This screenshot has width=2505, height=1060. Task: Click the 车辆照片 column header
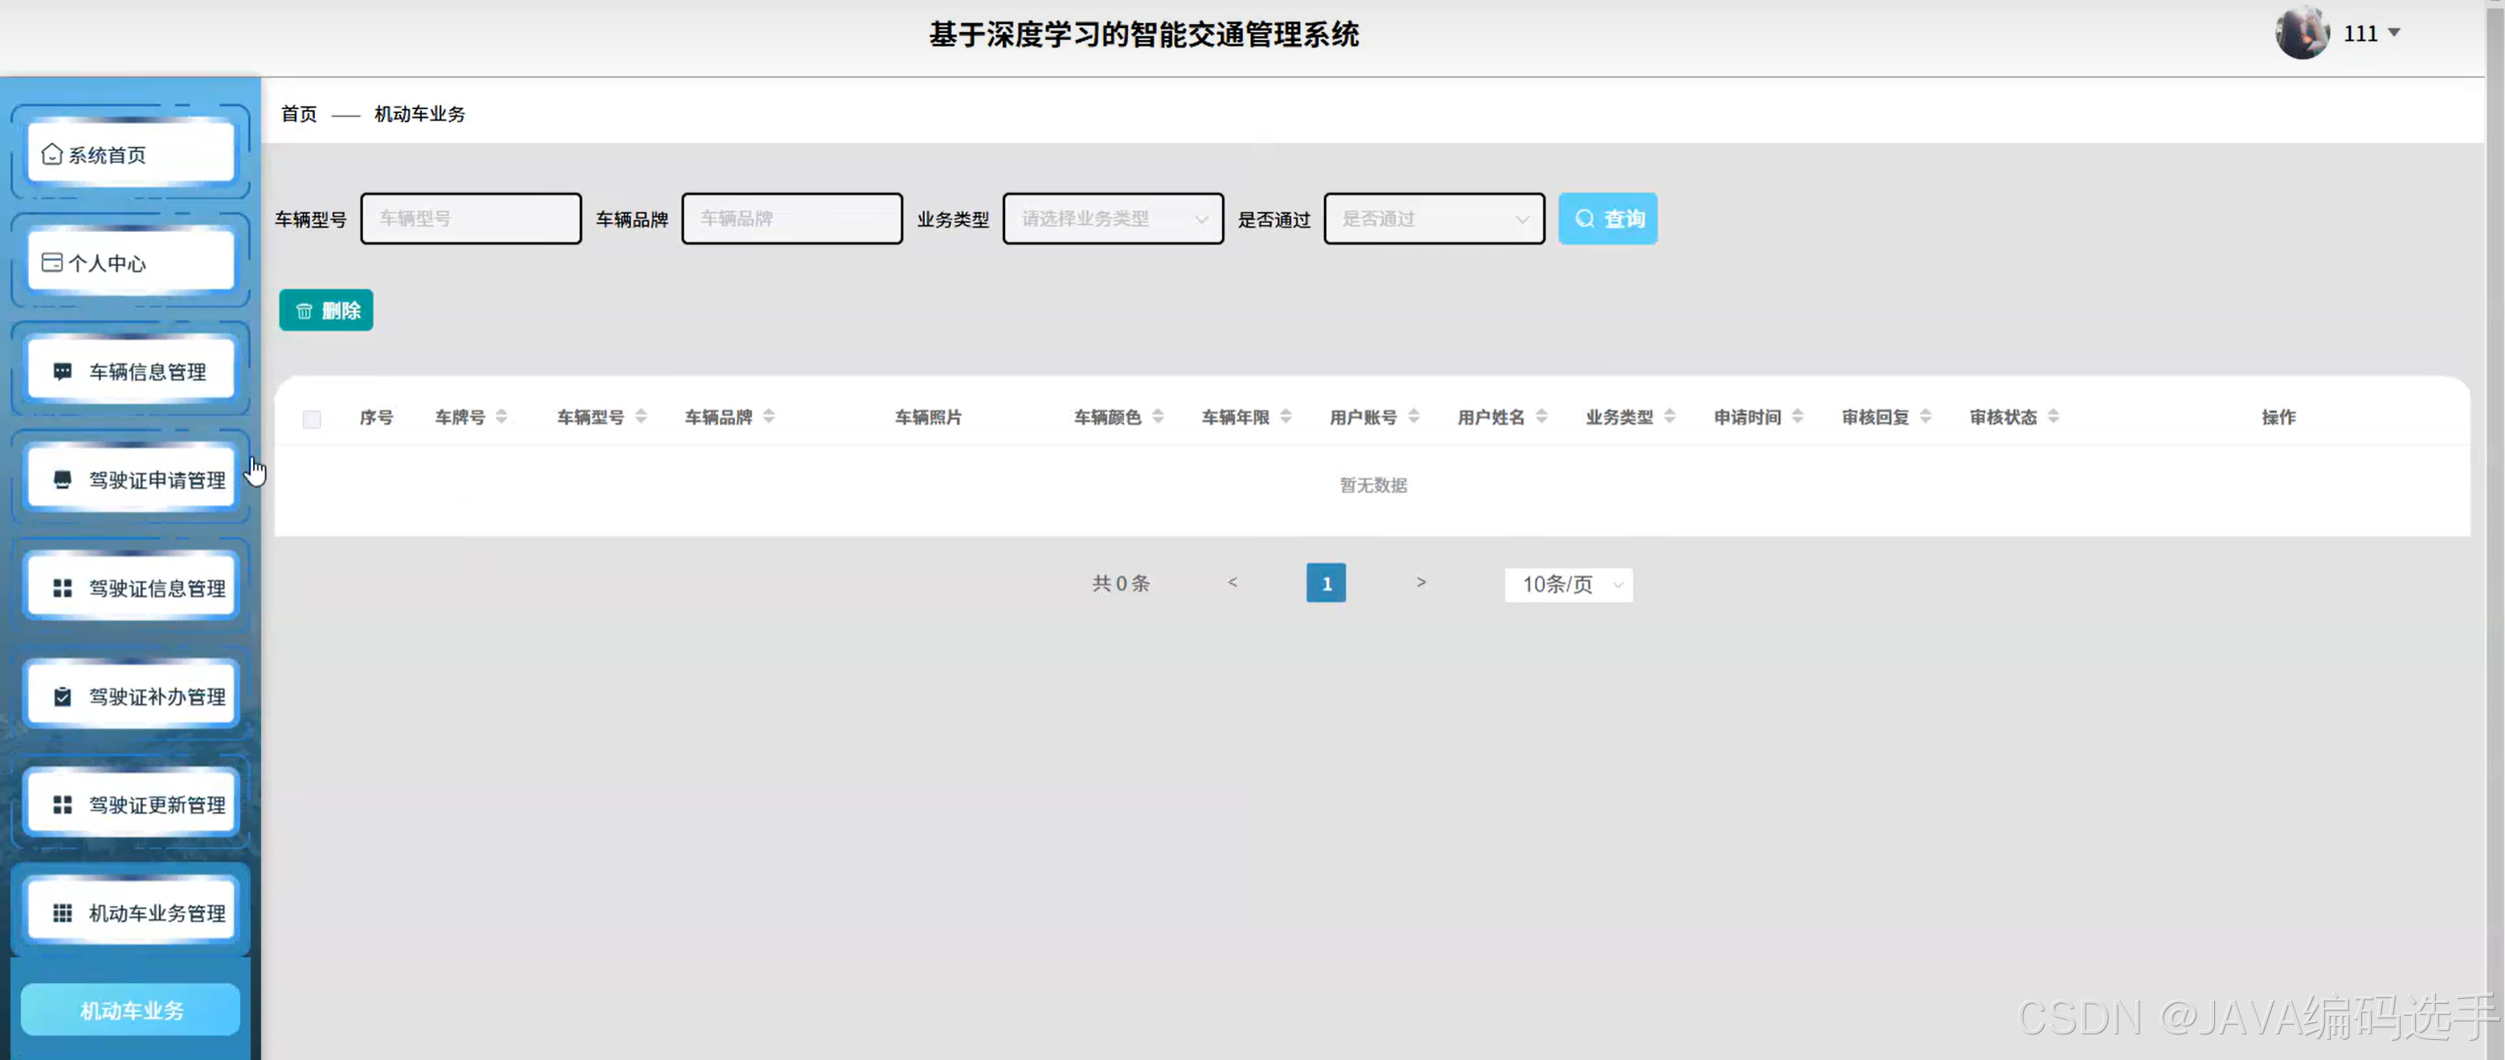[x=928, y=417]
